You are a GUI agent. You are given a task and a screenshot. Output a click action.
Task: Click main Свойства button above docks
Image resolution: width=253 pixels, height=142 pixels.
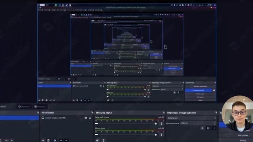[24, 106]
